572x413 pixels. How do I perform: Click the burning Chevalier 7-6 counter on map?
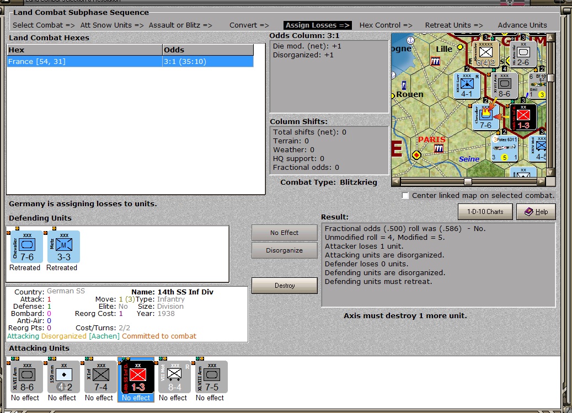(x=485, y=117)
